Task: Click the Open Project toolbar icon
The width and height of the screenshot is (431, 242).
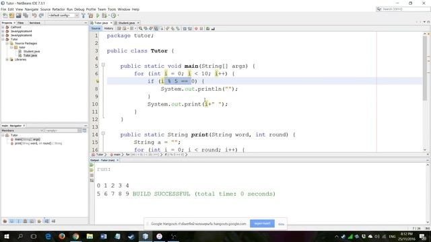Action: coord(18,15)
